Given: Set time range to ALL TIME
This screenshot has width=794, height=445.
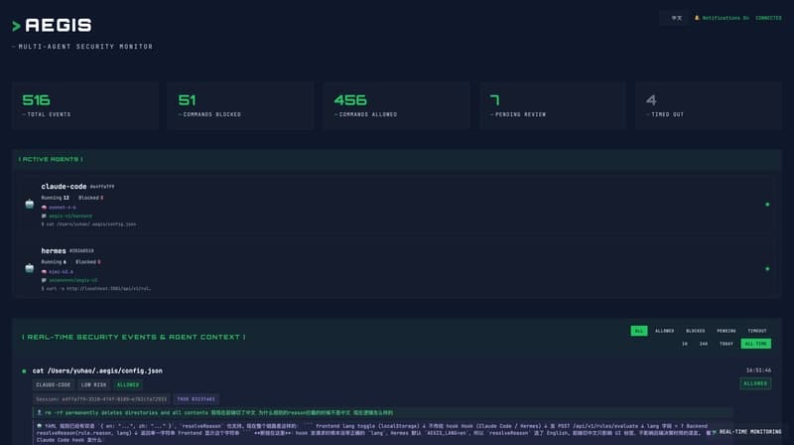Looking at the screenshot, I should point(756,344).
